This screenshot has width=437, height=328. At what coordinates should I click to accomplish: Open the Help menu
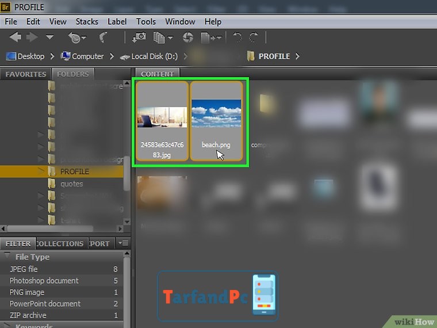213,22
